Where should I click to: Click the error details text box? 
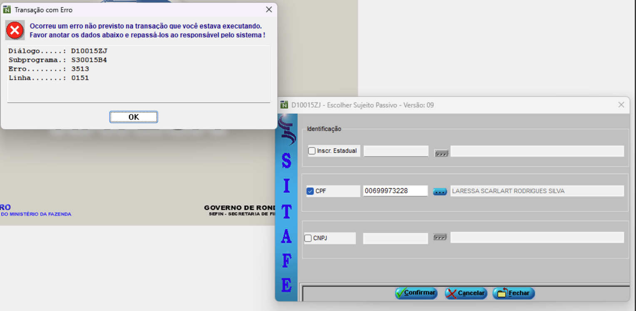tap(139, 73)
